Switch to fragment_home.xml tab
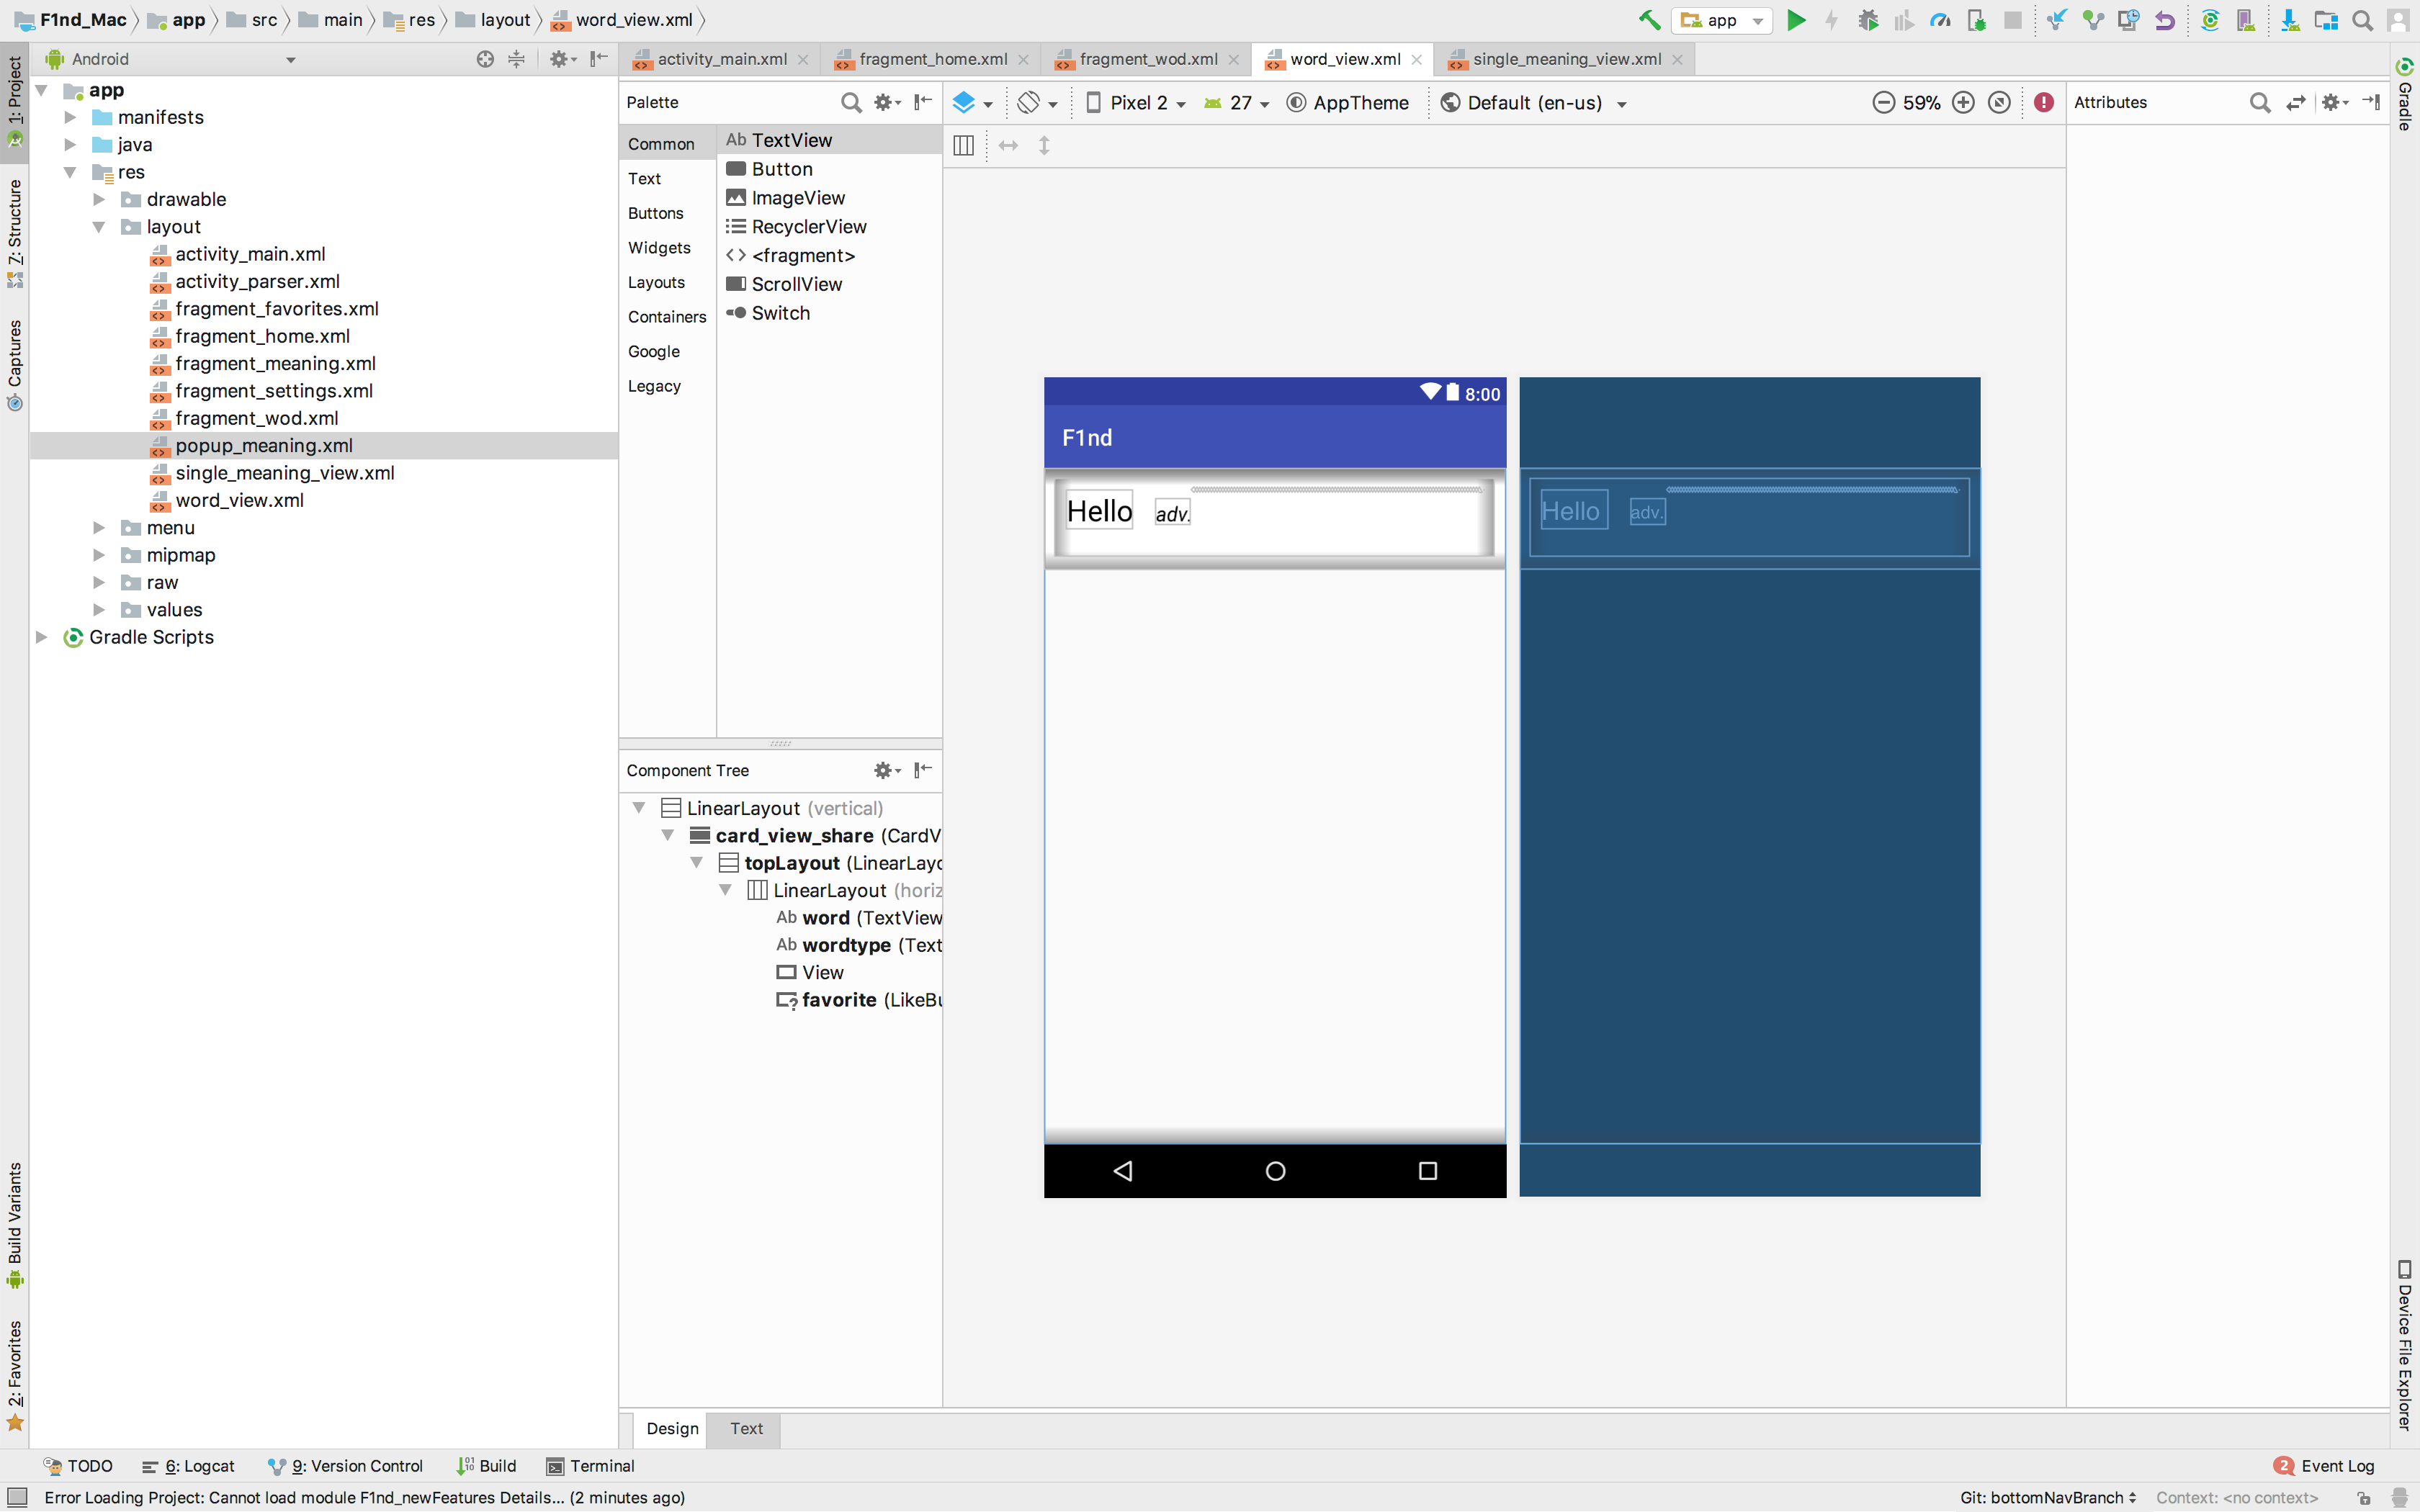 (x=932, y=59)
